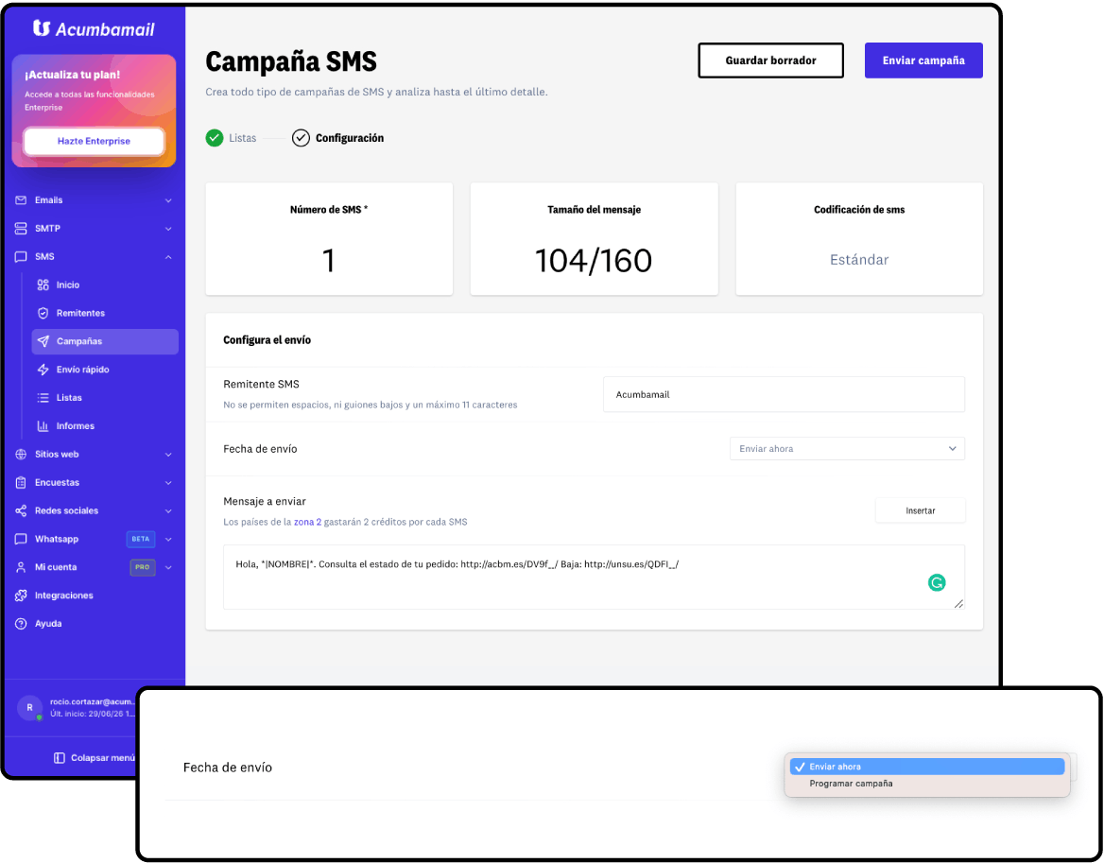Click the Integraciones puzzle icon

coord(21,595)
